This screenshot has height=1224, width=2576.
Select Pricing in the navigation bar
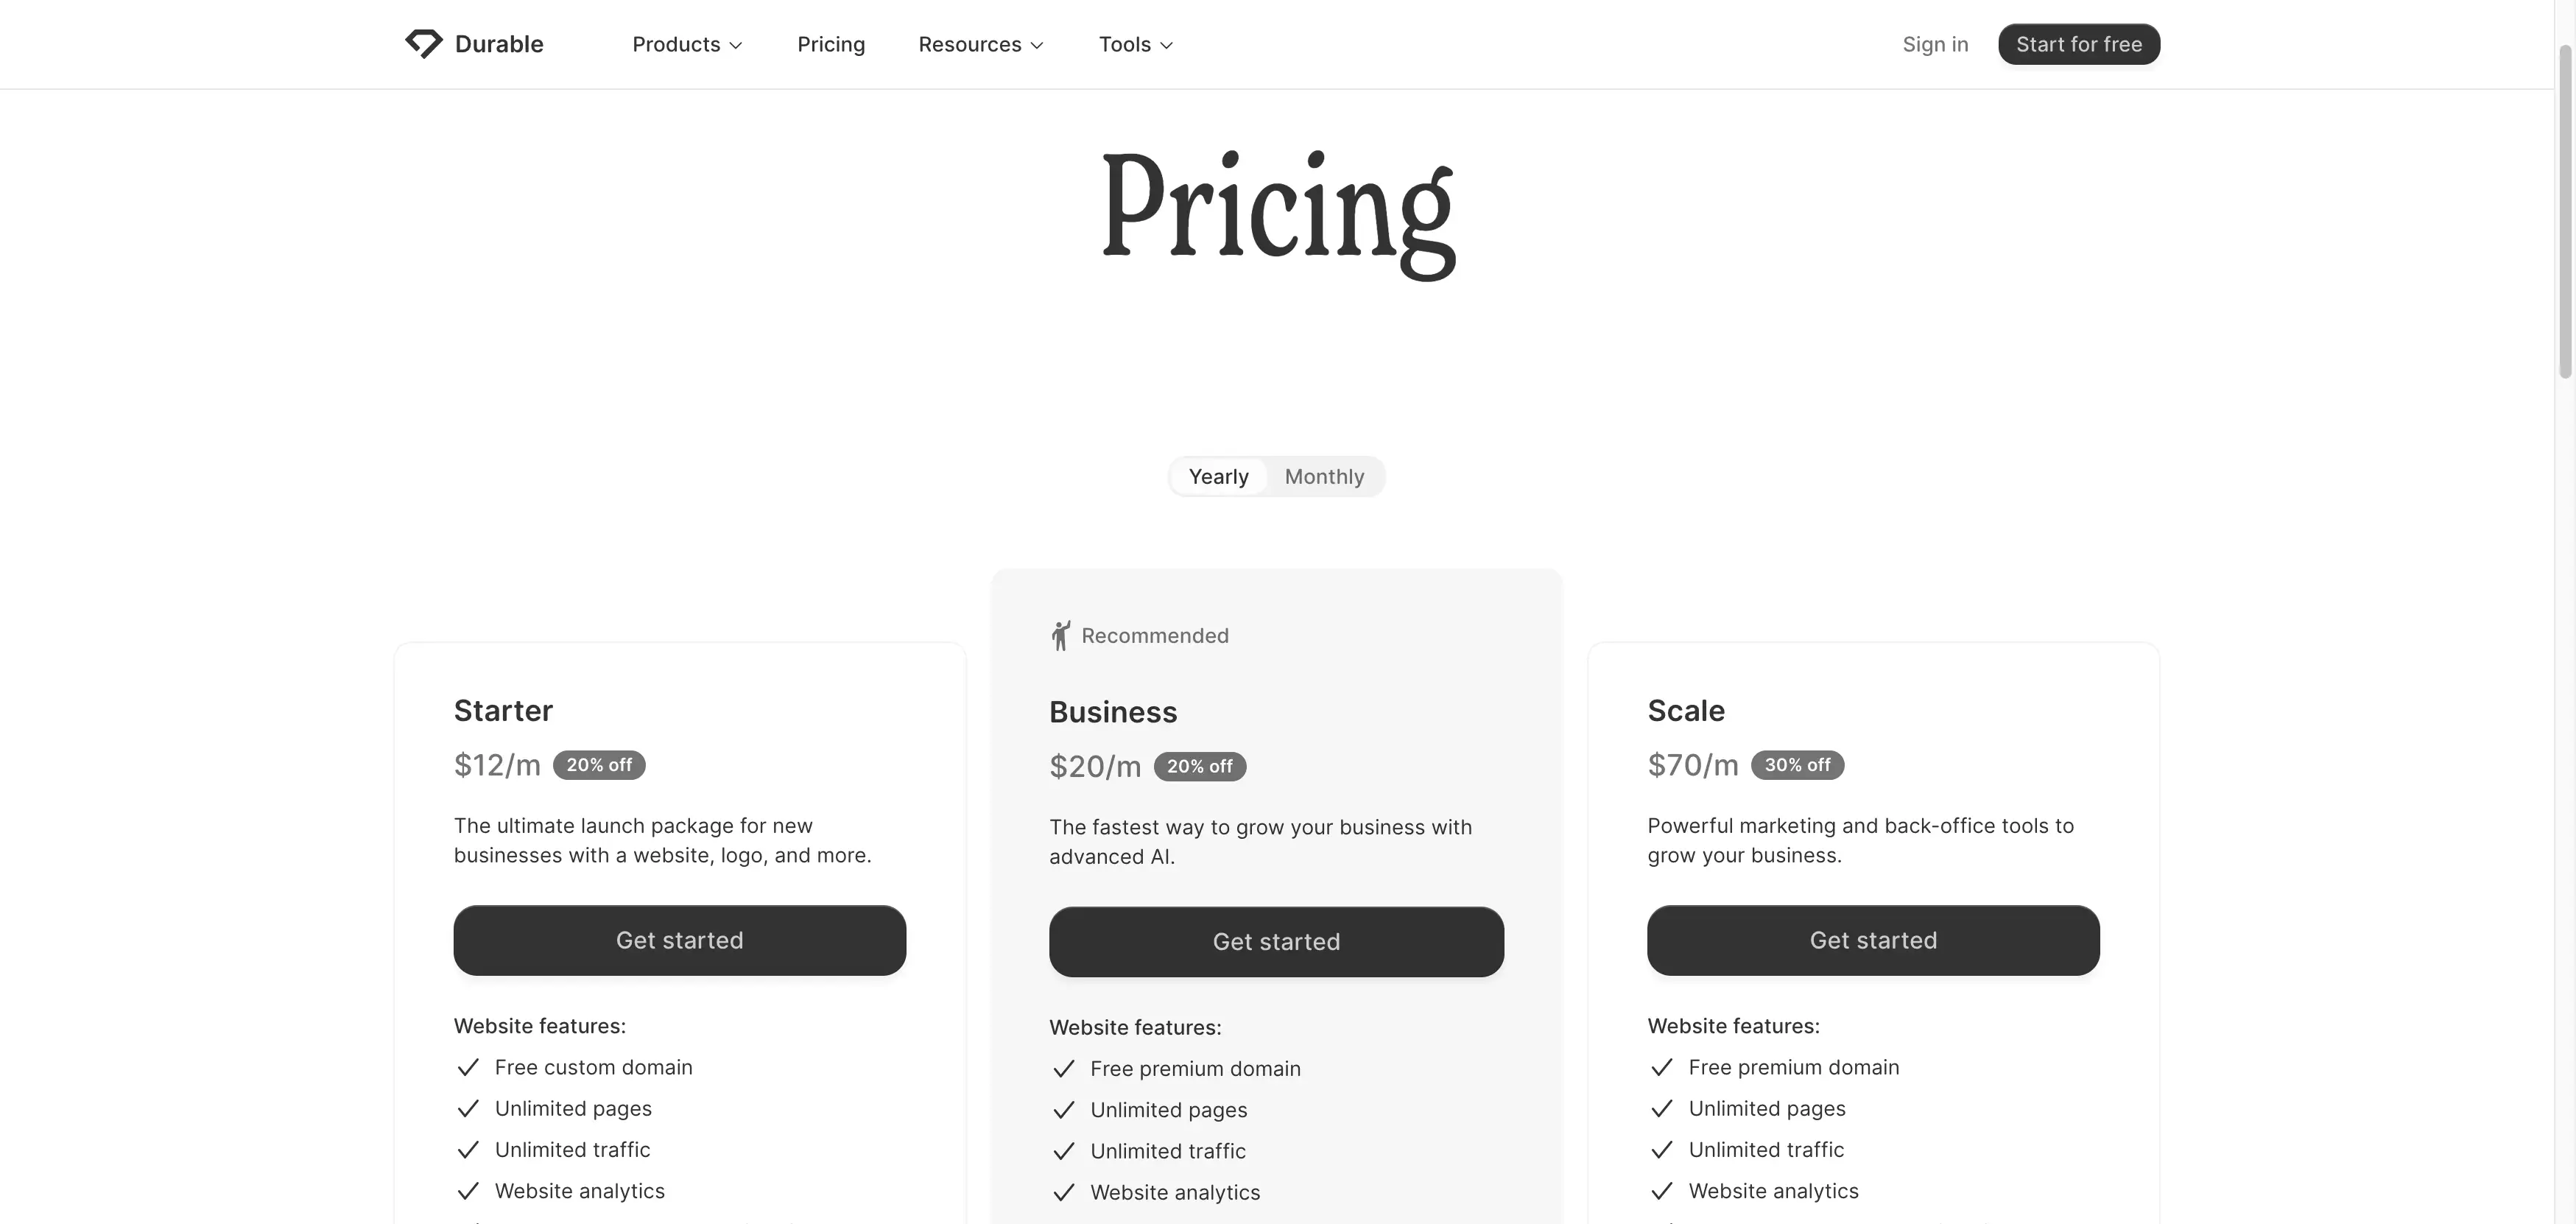pyautogui.click(x=831, y=44)
